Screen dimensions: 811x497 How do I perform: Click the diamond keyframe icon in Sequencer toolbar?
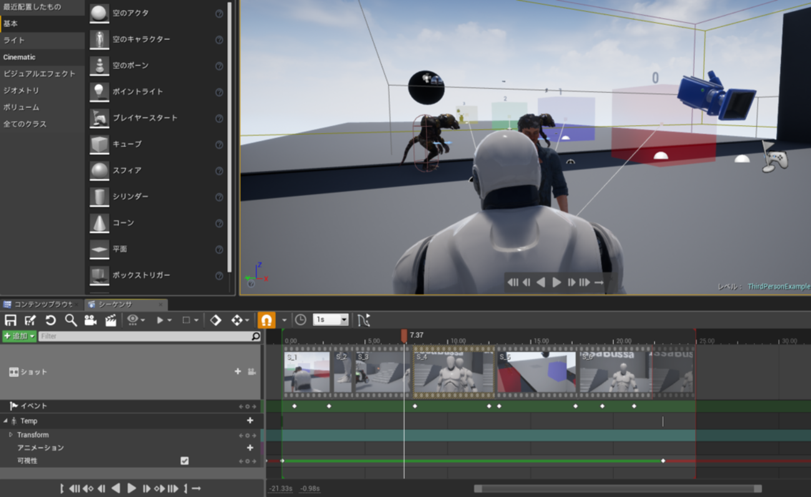(215, 320)
